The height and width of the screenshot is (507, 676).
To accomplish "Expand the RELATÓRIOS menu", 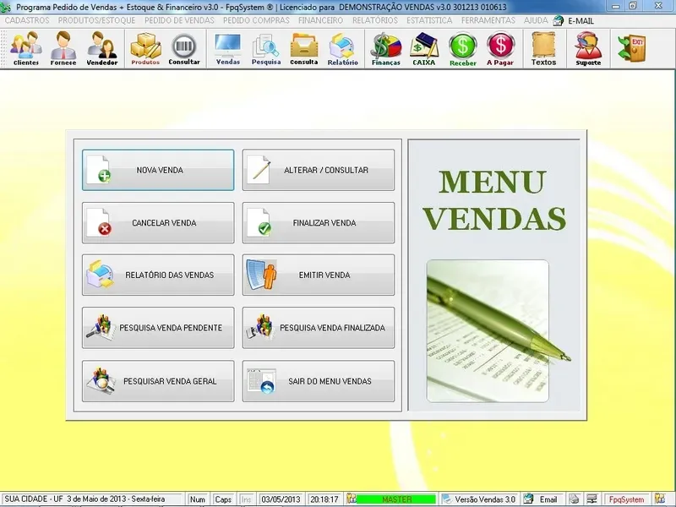I will point(374,19).
